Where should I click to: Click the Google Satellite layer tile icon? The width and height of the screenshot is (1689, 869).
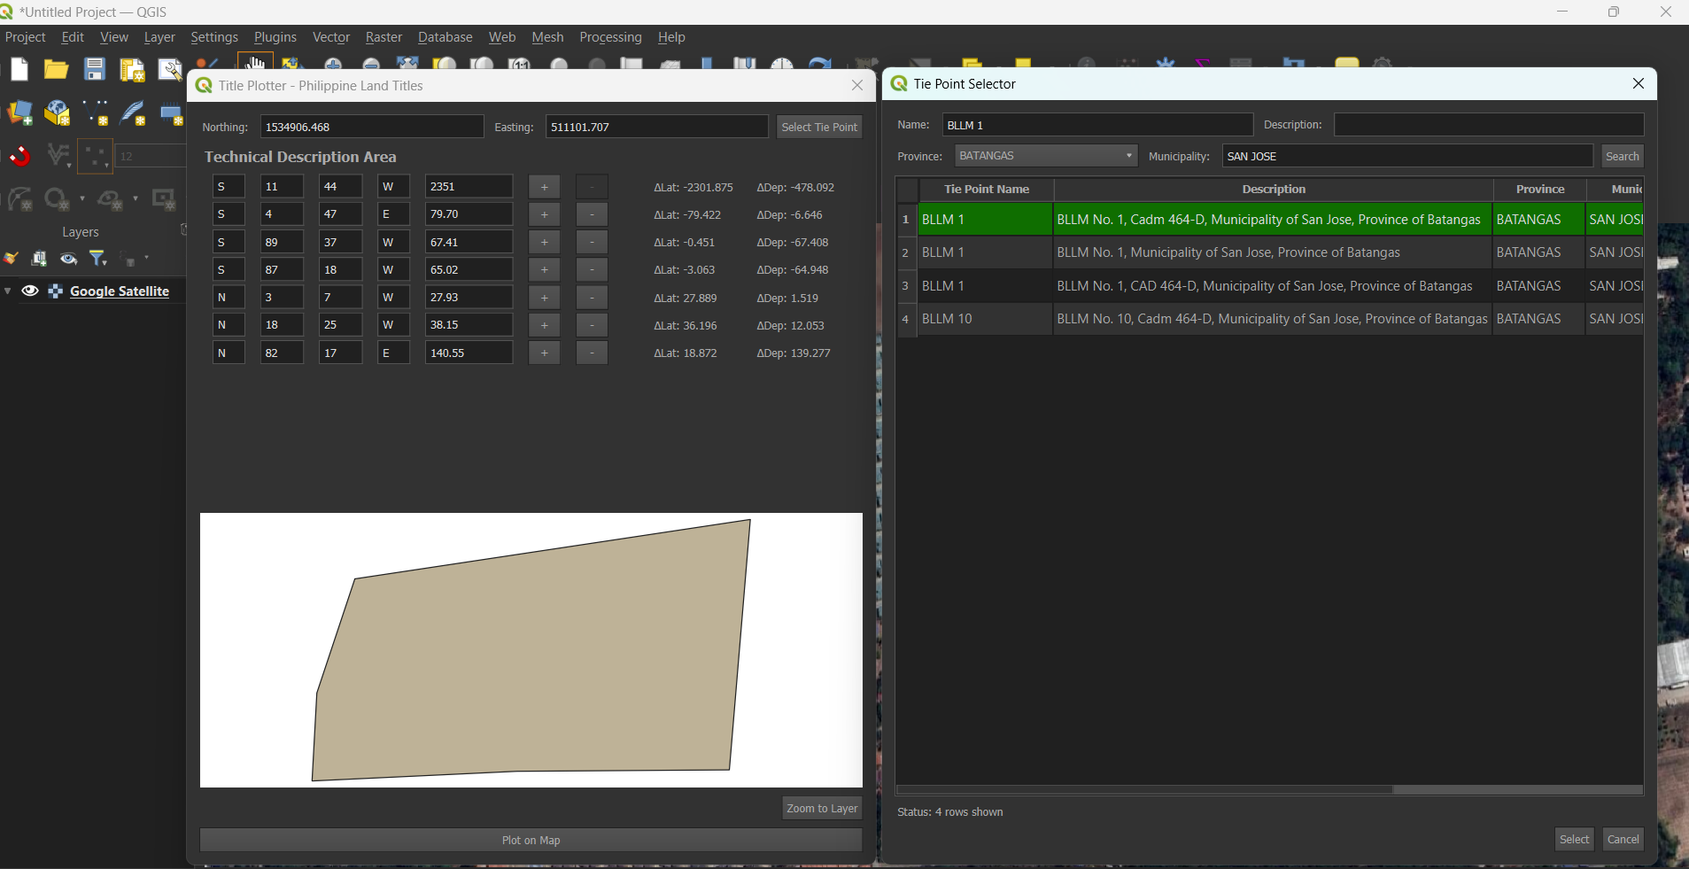(x=55, y=291)
